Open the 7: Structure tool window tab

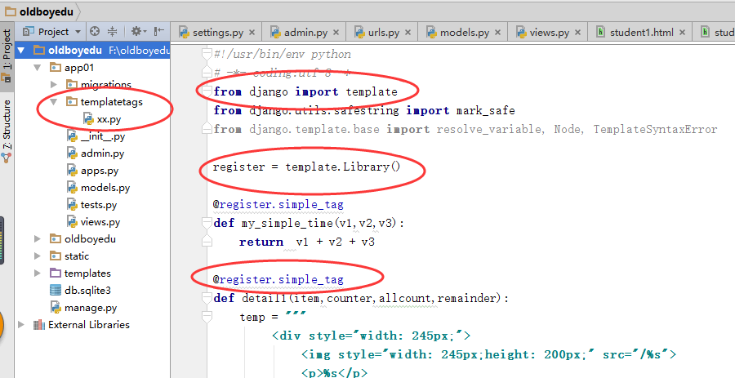point(7,130)
